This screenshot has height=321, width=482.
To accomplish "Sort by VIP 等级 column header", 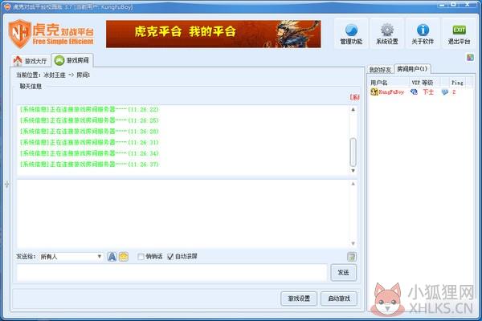I will (x=424, y=83).
